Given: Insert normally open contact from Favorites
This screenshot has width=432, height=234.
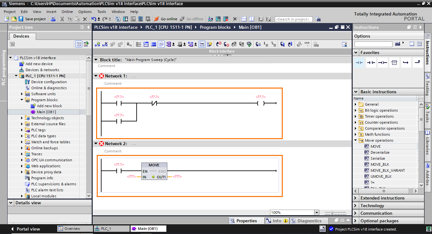Looking at the screenshot, I should 359,63.
